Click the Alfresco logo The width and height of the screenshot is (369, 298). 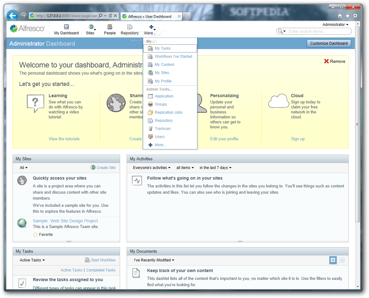point(27,28)
